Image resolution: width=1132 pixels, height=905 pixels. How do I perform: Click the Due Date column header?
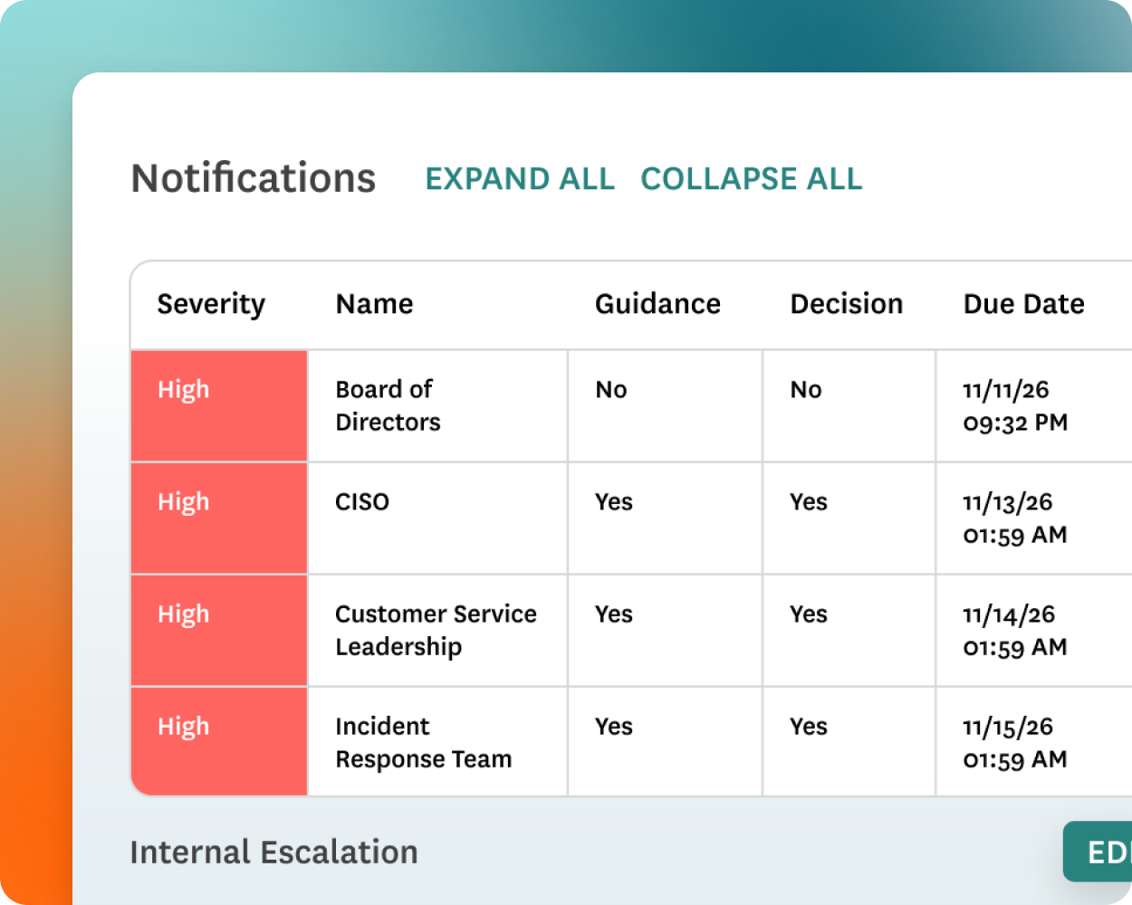(x=1023, y=304)
